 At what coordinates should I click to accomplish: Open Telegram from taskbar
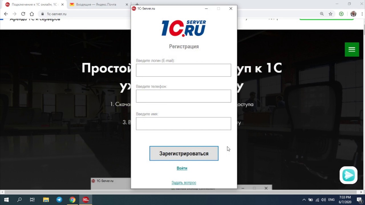point(59,200)
